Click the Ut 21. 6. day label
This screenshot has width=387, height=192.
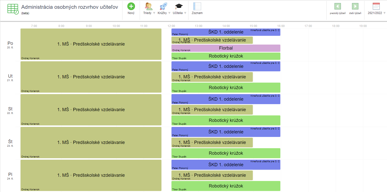point(10,77)
